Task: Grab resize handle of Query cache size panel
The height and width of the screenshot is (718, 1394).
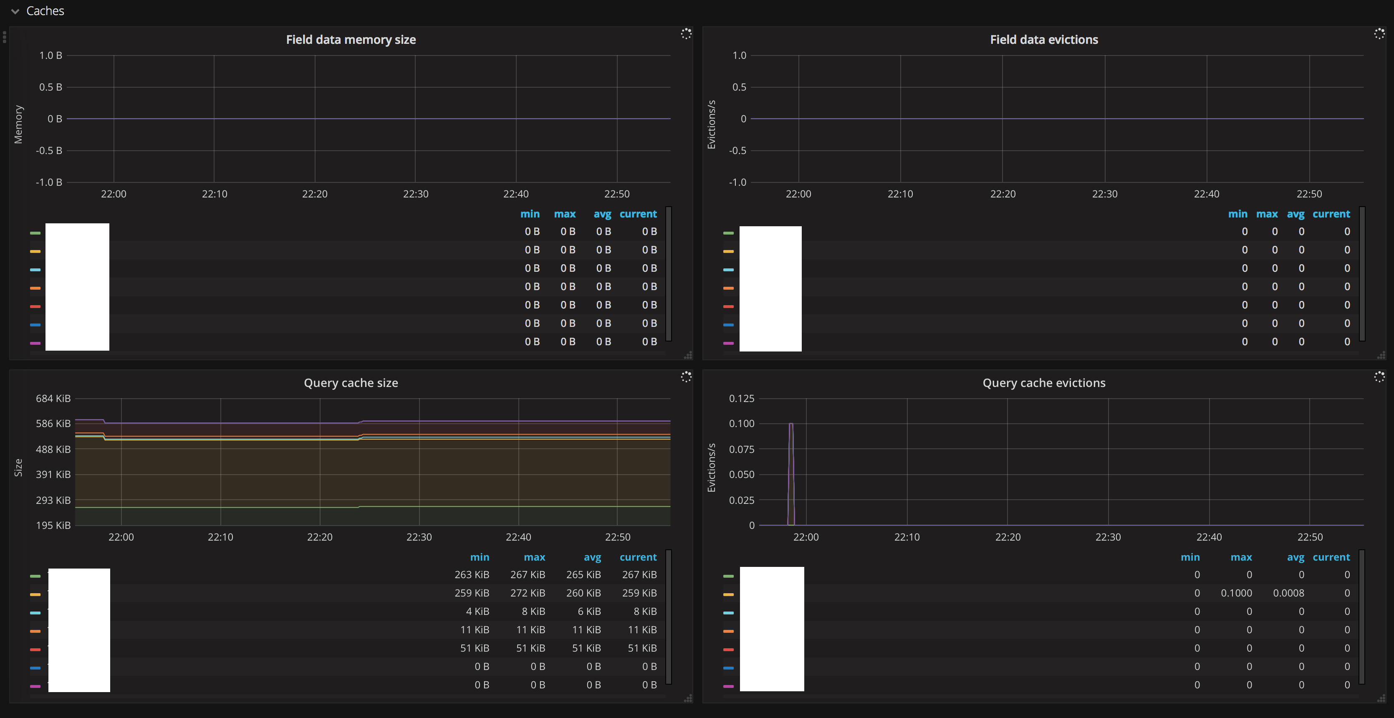Action: tap(688, 698)
